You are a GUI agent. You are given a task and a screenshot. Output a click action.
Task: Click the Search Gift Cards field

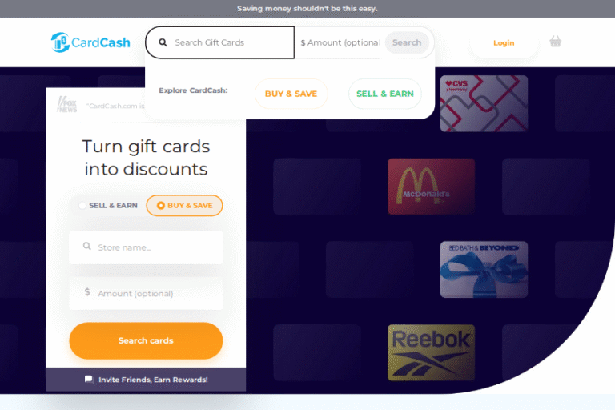click(219, 42)
